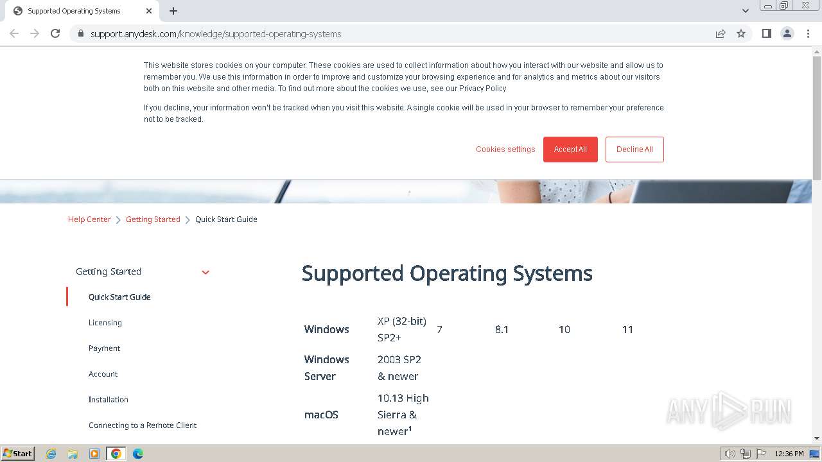Click the padlock site info icon
The height and width of the screenshot is (462, 822).
[80, 33]
